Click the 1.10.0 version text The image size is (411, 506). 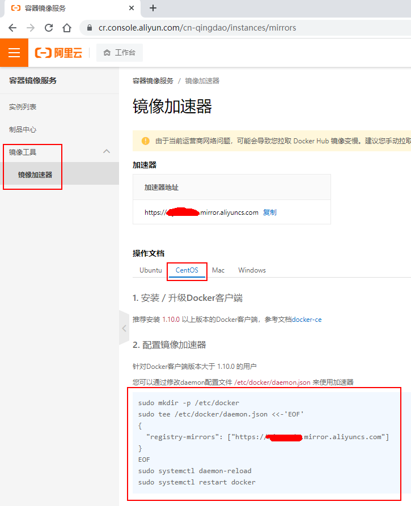coord(171,320)
